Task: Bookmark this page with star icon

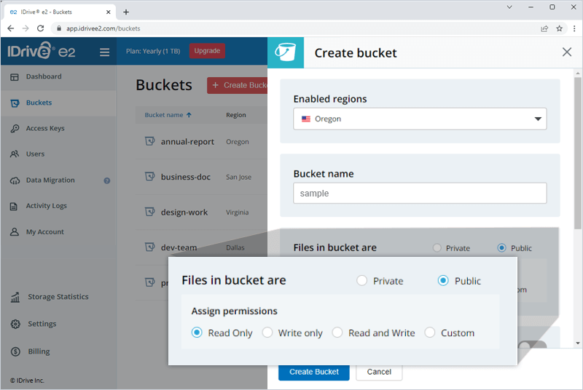Action: tap(559, 28)
